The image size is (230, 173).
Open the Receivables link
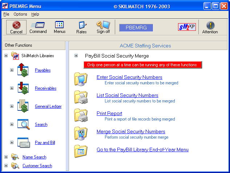coord(46,88)
